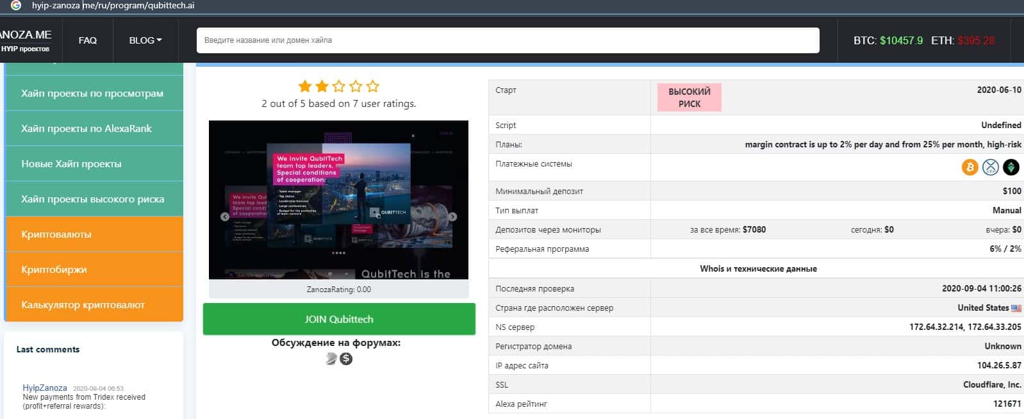The width and height of the screenshot is (1024, 419).
Task: Click the carousel pagination dots
Action: [x=338, y=253]
